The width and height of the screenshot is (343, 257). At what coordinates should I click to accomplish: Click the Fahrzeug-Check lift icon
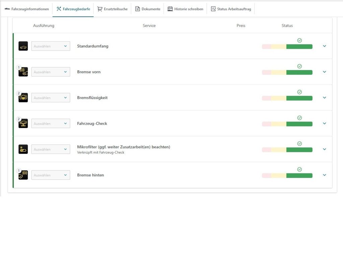point(23,123)
